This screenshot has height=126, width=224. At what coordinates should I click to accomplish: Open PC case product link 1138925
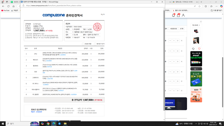46,85
